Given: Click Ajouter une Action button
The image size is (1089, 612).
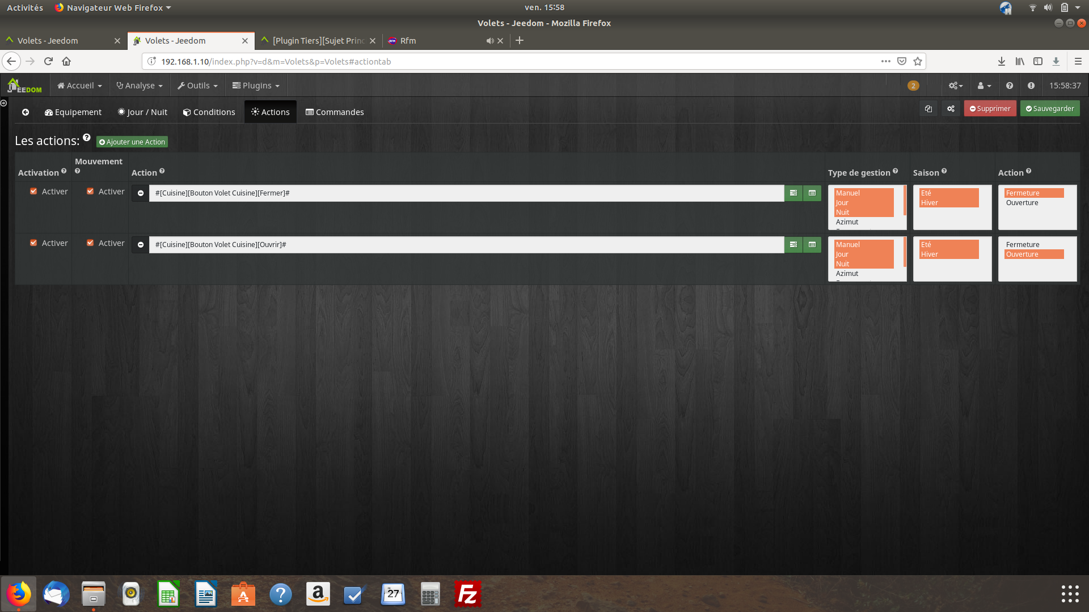Looking at the screenshot, I should click(131, 141).
